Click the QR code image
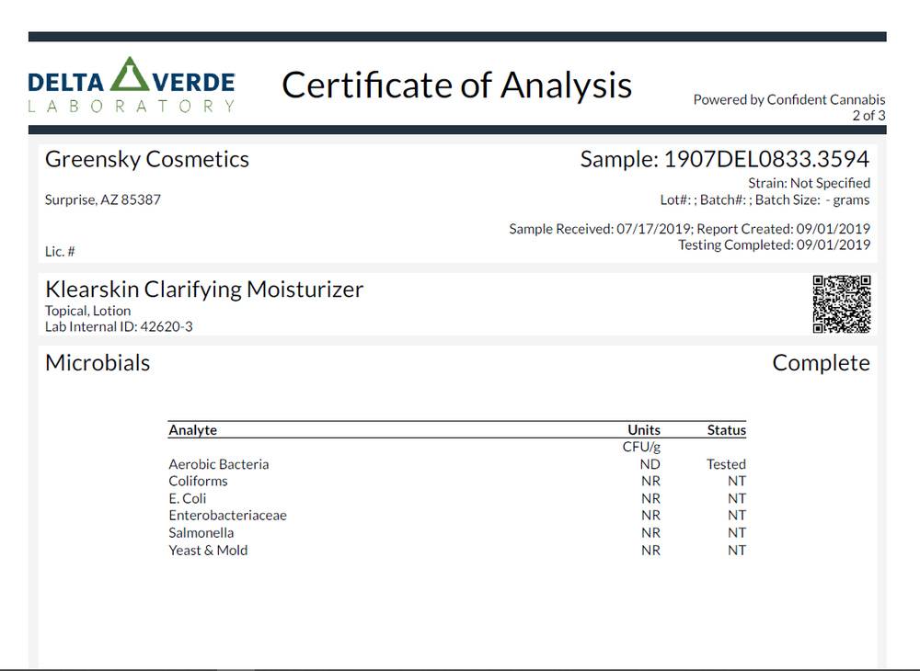 [x=842, y=304]
